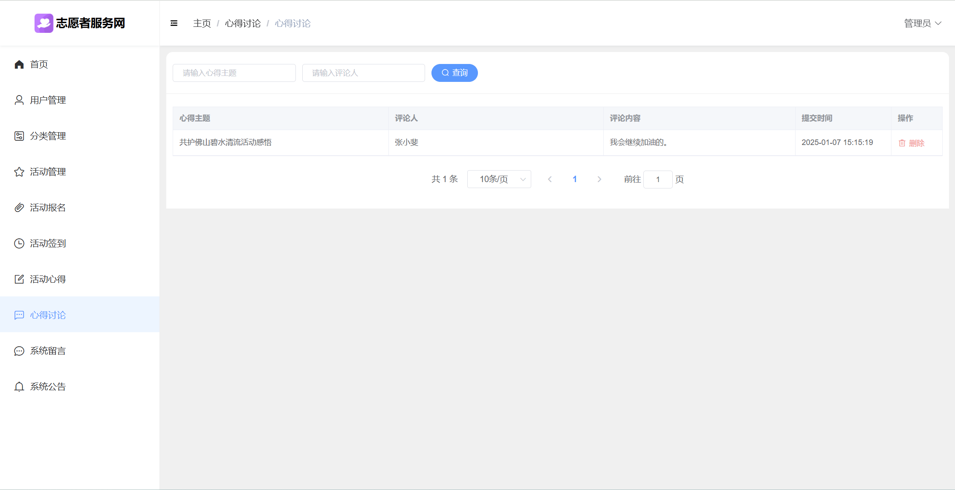Click the home icon beside 首页
955x490 pixels.
point(19,64)
